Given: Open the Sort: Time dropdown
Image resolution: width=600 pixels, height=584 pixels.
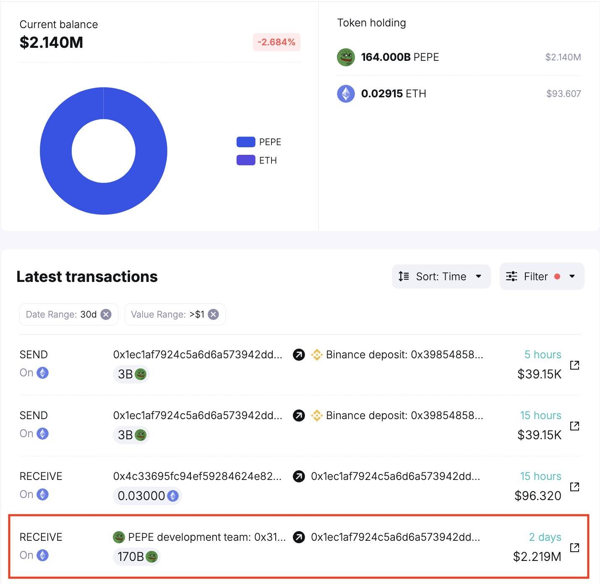Looking at the screenshot, I should [x=441, y=276].
